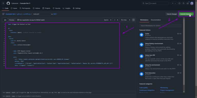Click the .github breadcrumb link
This screenshot has width=197, height=98.
click(19, 14)
